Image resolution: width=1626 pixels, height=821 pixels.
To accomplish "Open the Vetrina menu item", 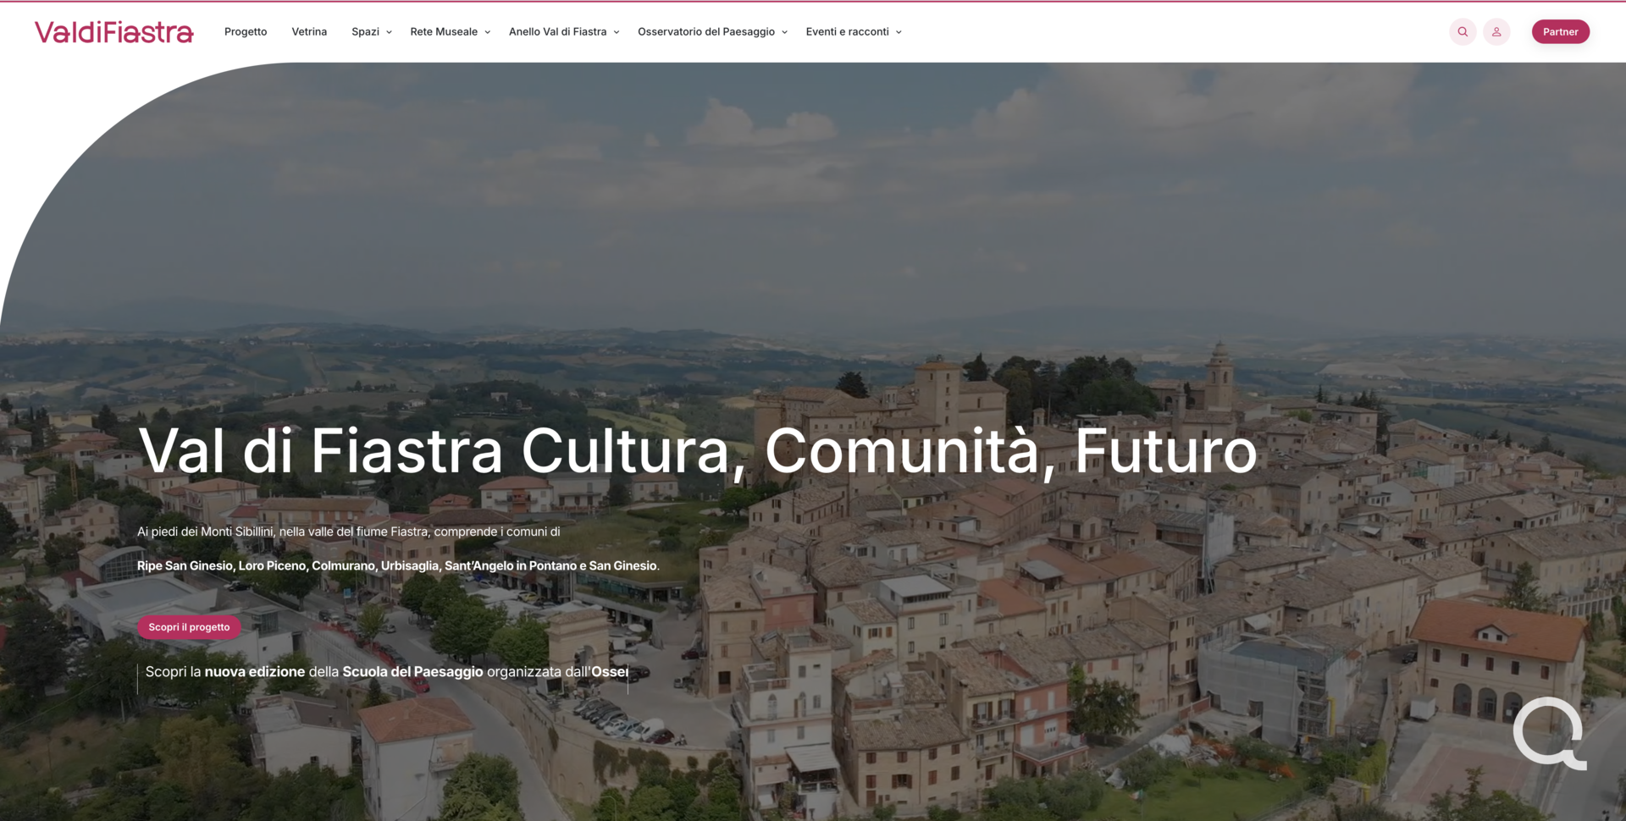I will pyautogui.click(x=309, y=32).
